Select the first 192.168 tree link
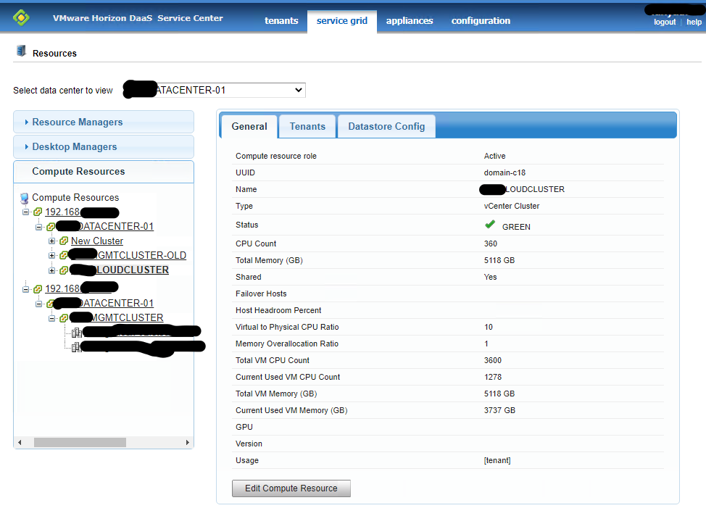This screenshot has width=706, height=516. click(x=62, y=212)
